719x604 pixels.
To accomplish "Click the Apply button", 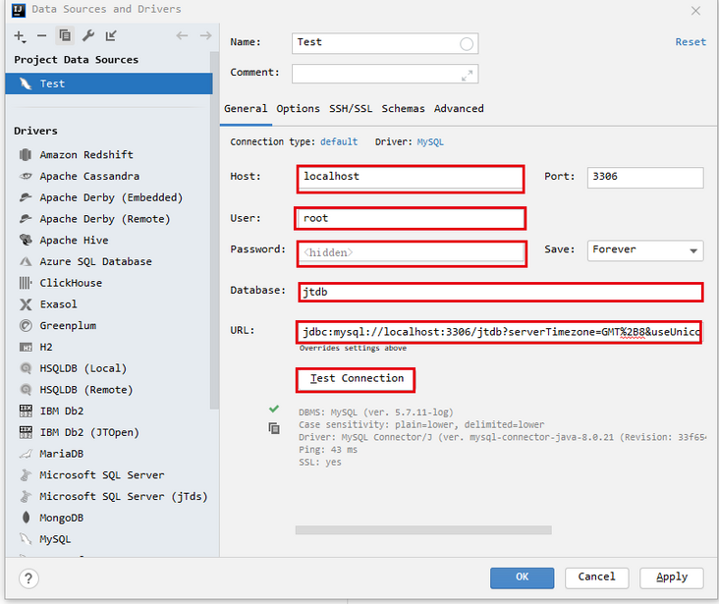I will pyautogui.click(x=671, y=577).
